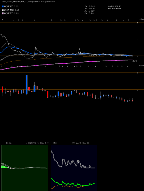Open the dark blue ADX indicator chart

pos(74,168)
